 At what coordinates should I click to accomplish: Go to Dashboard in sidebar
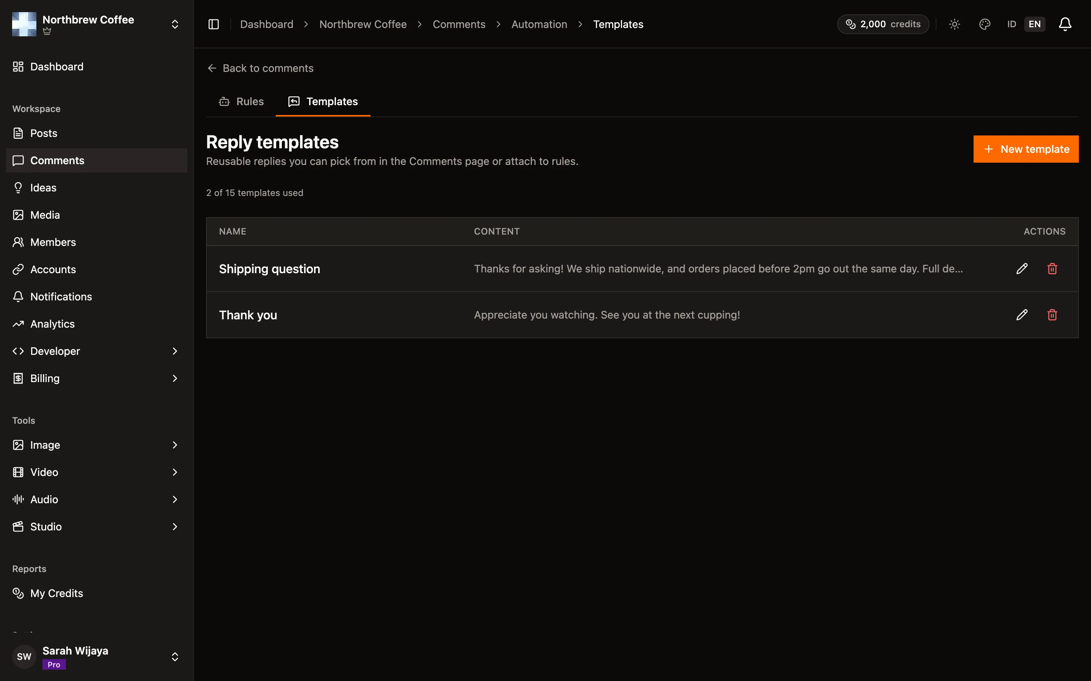[x=97, y=67]
